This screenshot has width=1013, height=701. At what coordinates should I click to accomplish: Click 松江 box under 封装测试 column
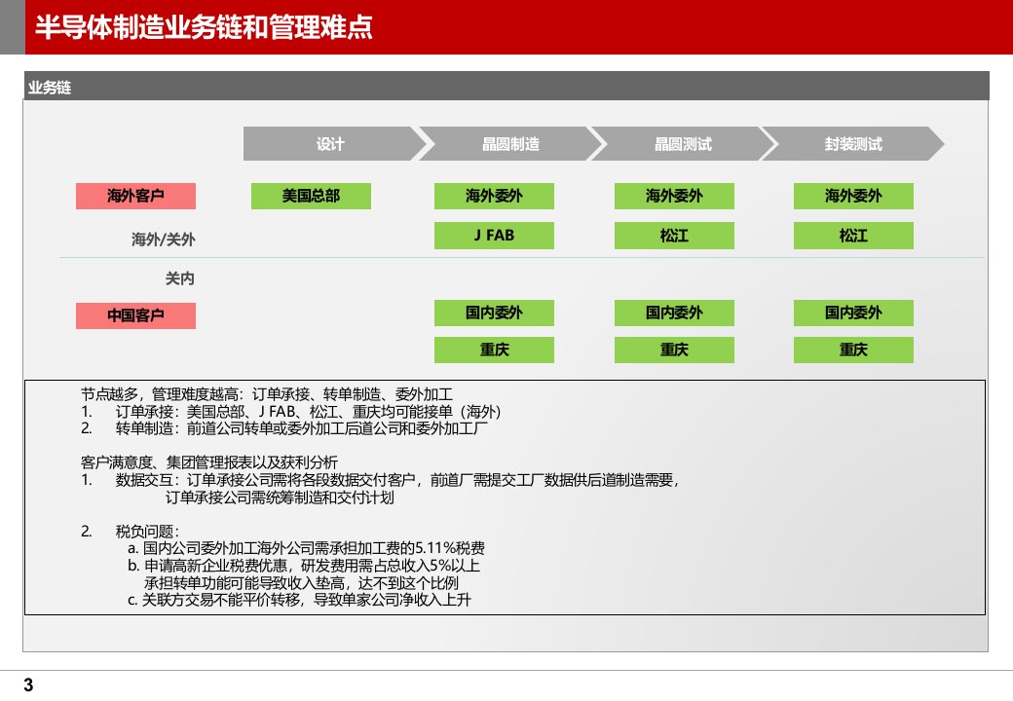tap(853, 236)
